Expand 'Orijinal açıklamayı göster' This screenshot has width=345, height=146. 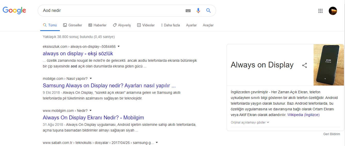coord(250,122)
